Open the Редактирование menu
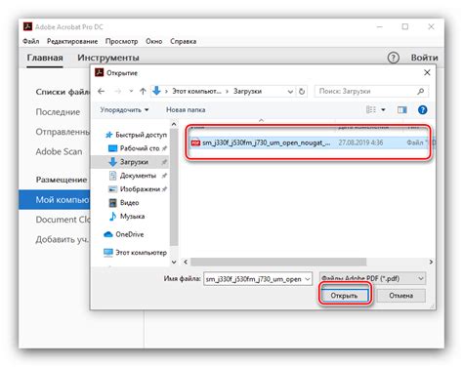Screen dimensions: 463x367 [72, 41]
